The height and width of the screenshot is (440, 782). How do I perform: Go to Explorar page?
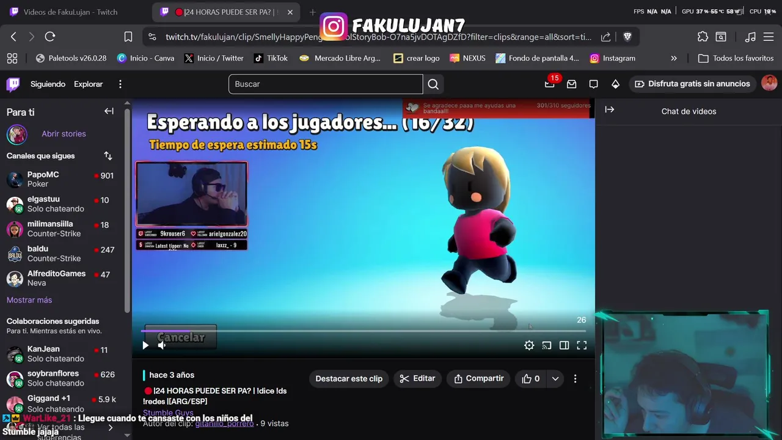88,84
